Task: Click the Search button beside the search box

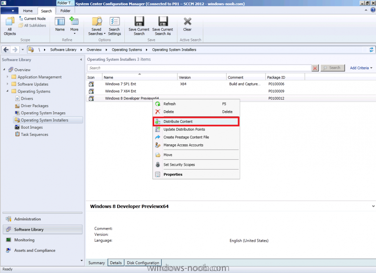Action: point(333,68)
